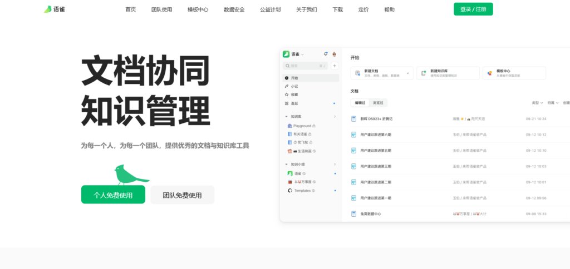
Task: Expand the 新建文档 dropdown arrow
Action: point(407,73)
